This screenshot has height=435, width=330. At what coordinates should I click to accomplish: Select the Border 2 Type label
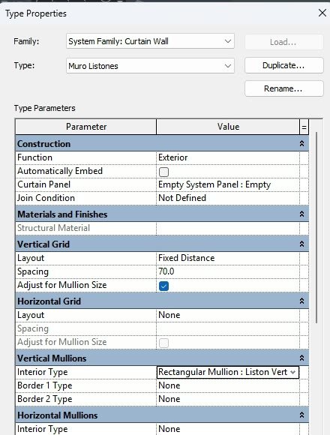tap(45, 399)
